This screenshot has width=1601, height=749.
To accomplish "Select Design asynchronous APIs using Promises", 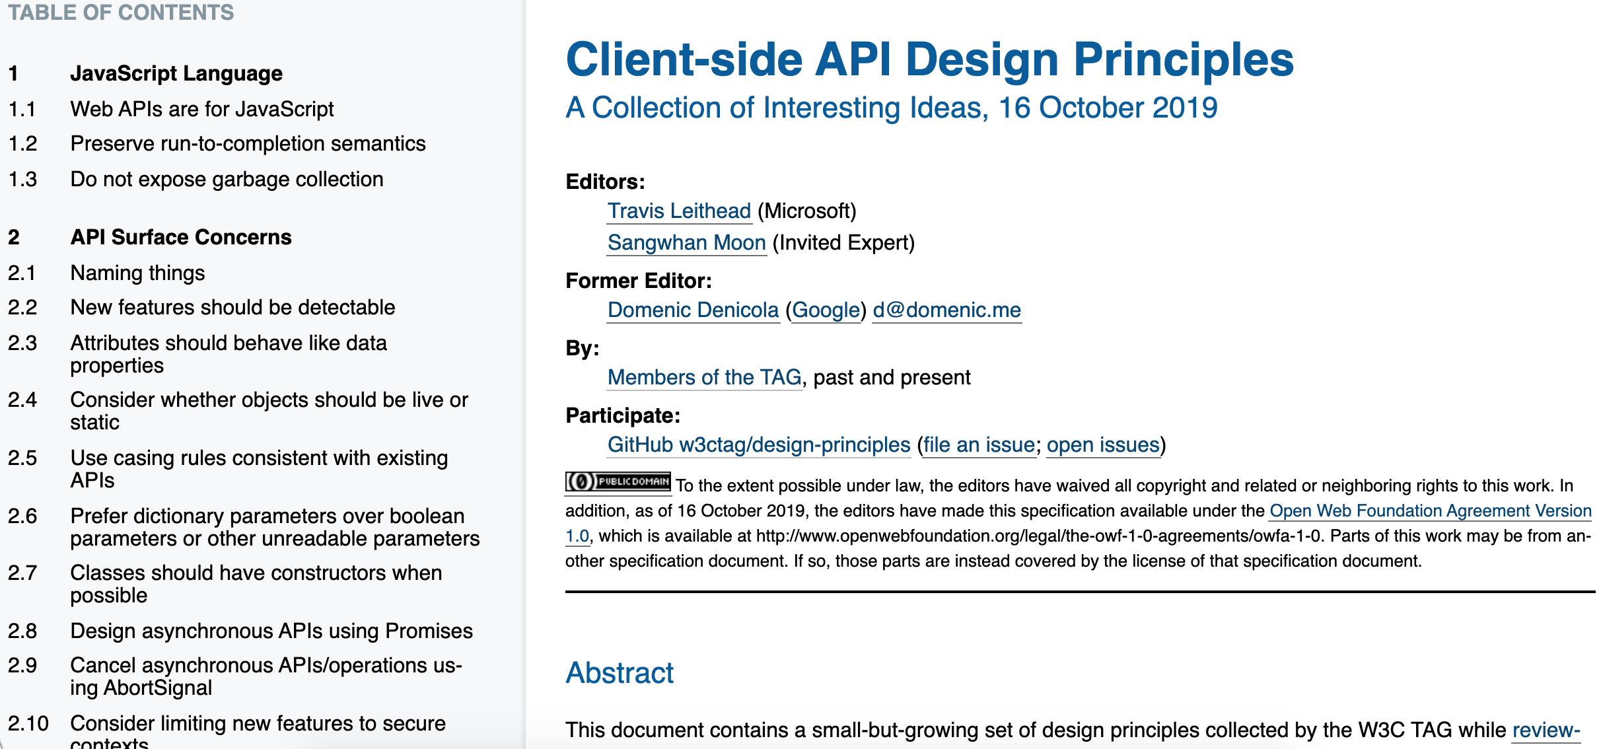I will [271, 631].
